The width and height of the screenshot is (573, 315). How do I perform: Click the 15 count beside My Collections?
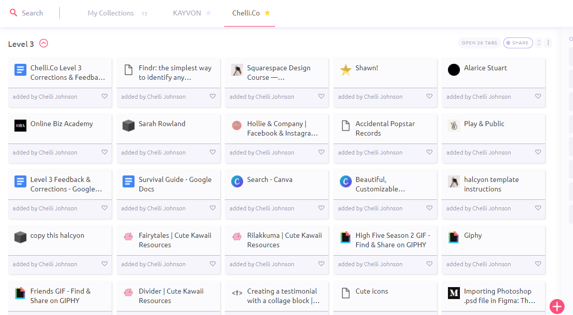pyautogui.click(x=144, y=13)
